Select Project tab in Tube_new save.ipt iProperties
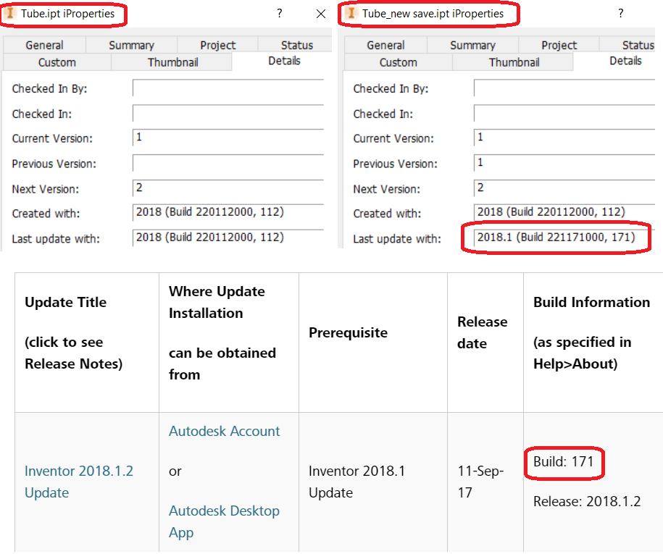 click(559, 45)
